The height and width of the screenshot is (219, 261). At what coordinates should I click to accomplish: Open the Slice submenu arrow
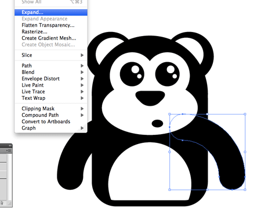82,55
